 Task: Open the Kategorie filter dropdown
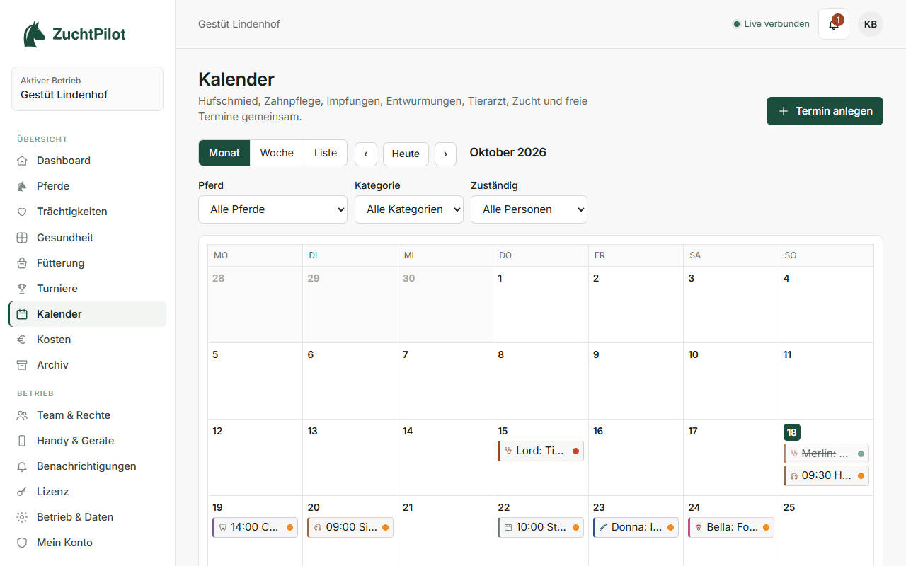tap(409, 209)
